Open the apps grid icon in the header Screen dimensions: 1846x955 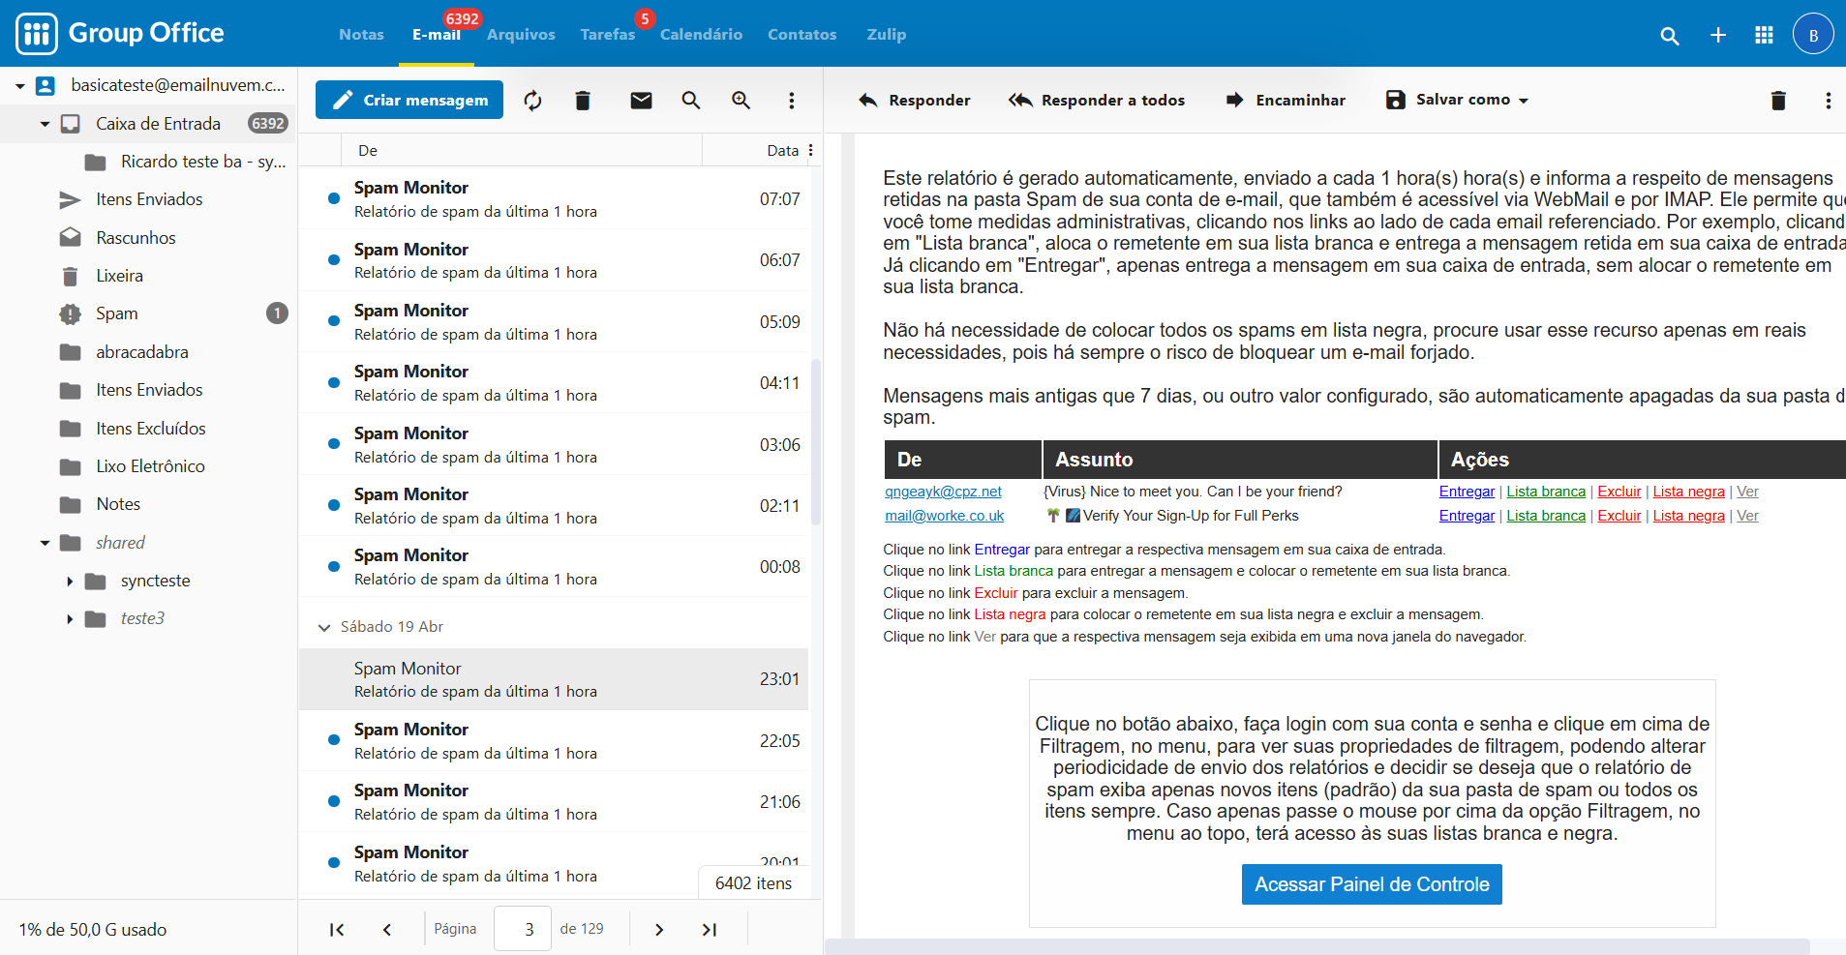click(x=1764, y=35)
